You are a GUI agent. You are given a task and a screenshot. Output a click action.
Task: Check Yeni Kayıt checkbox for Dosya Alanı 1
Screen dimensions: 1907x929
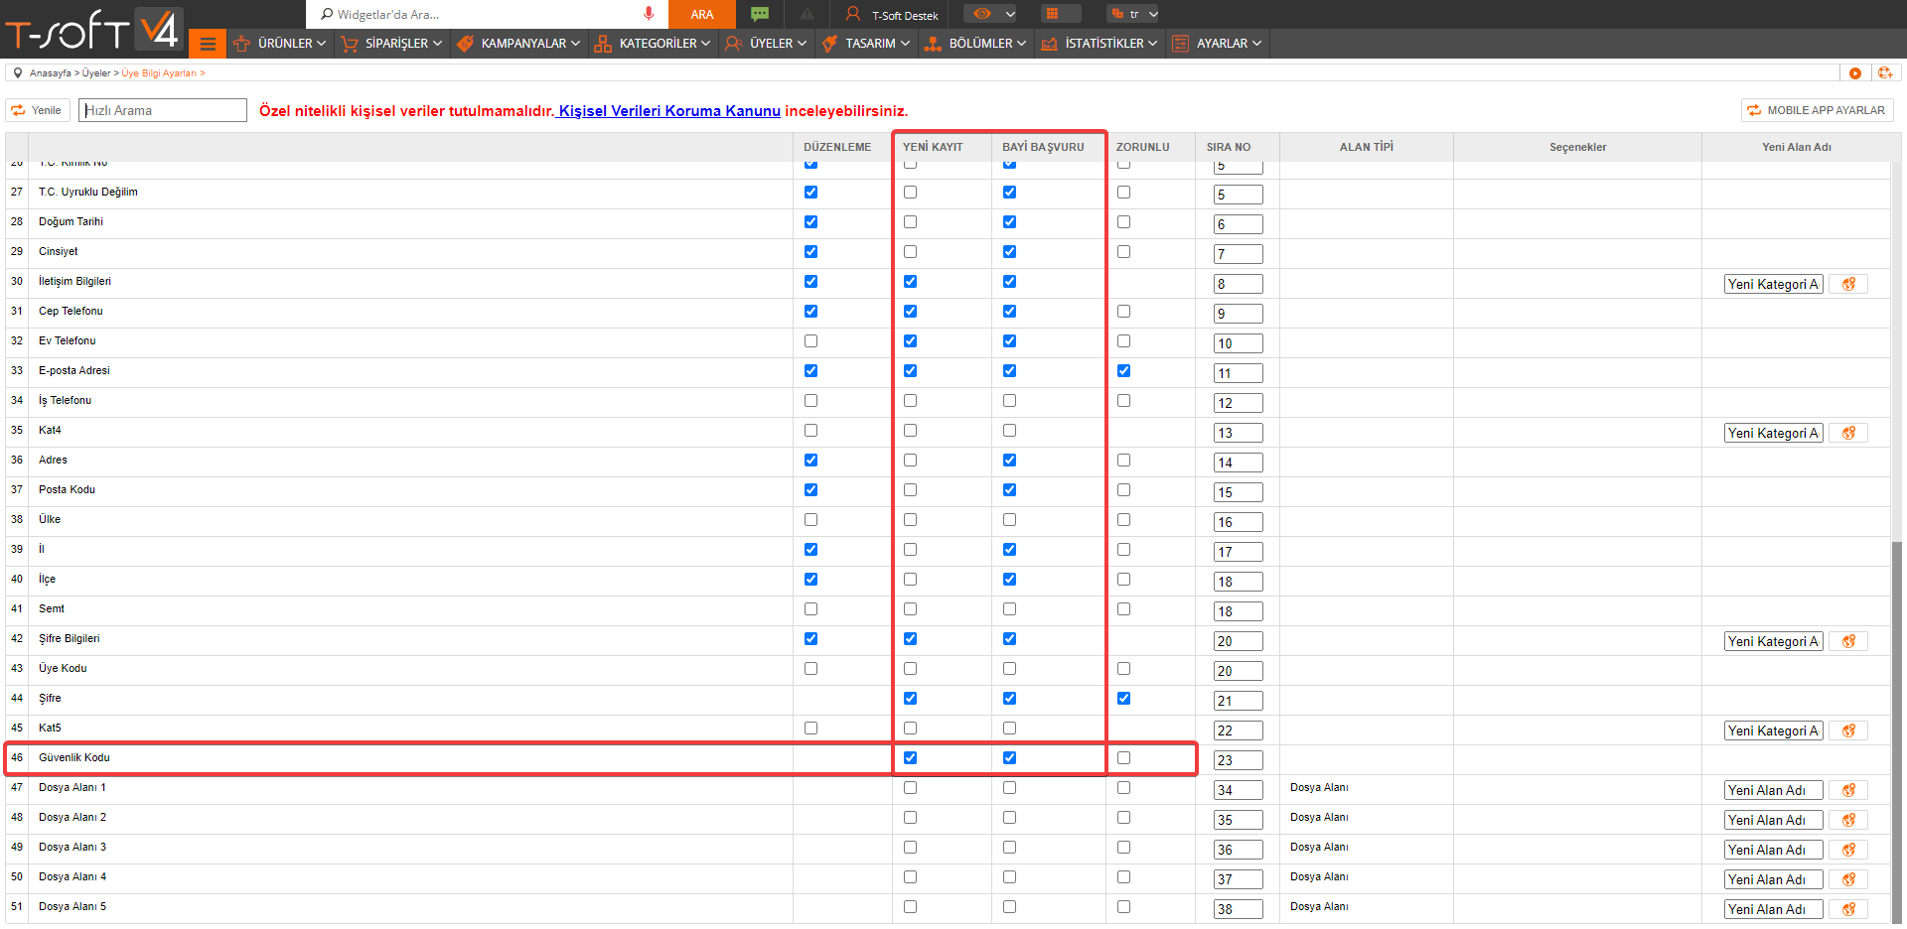click(910, 788)
